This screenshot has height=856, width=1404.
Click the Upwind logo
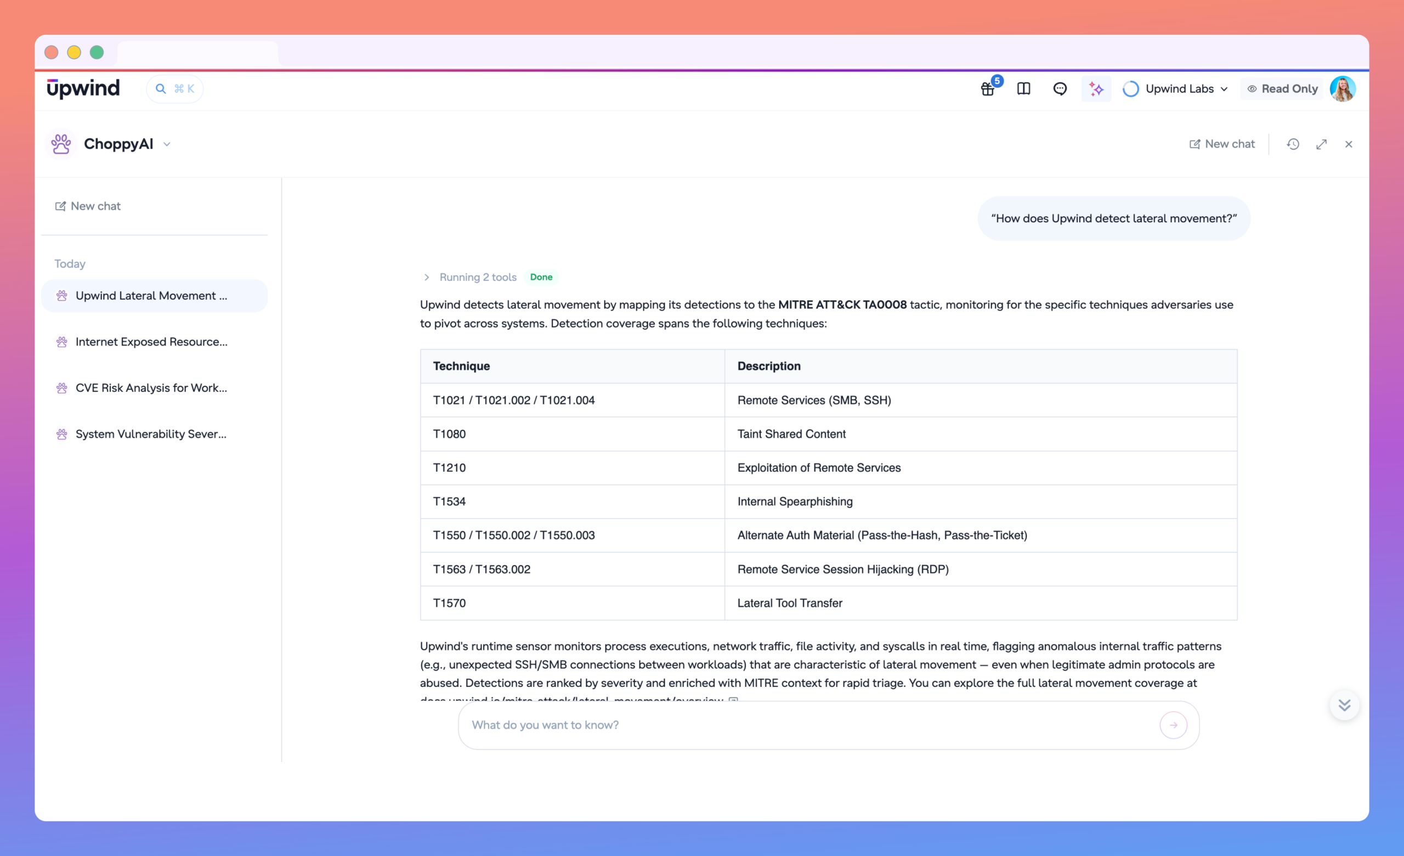[x=83, y=88]
